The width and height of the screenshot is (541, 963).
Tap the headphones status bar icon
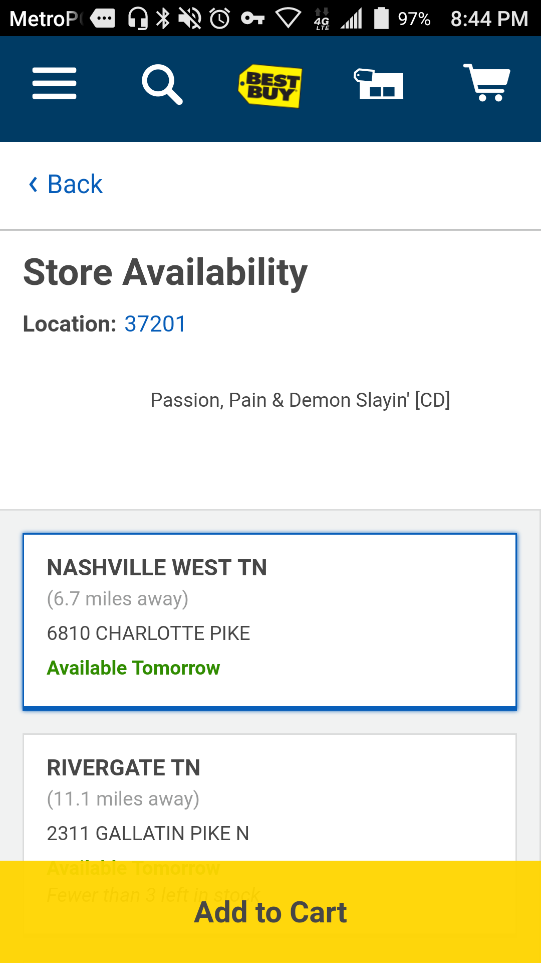[138, 19]
